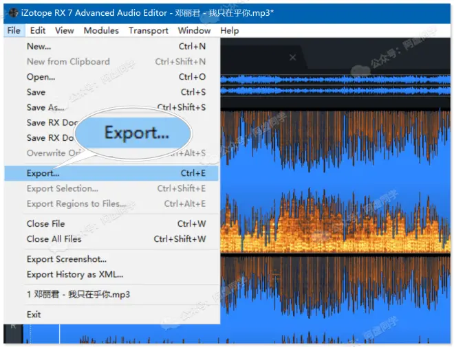Click Close File in the menu
This screenshot has width=454, height=347.
click(45, 223)
